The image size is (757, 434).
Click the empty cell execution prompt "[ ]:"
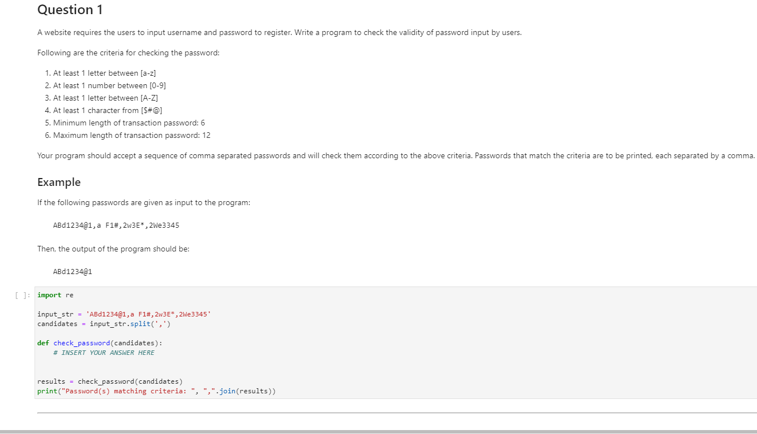[24, 295]
